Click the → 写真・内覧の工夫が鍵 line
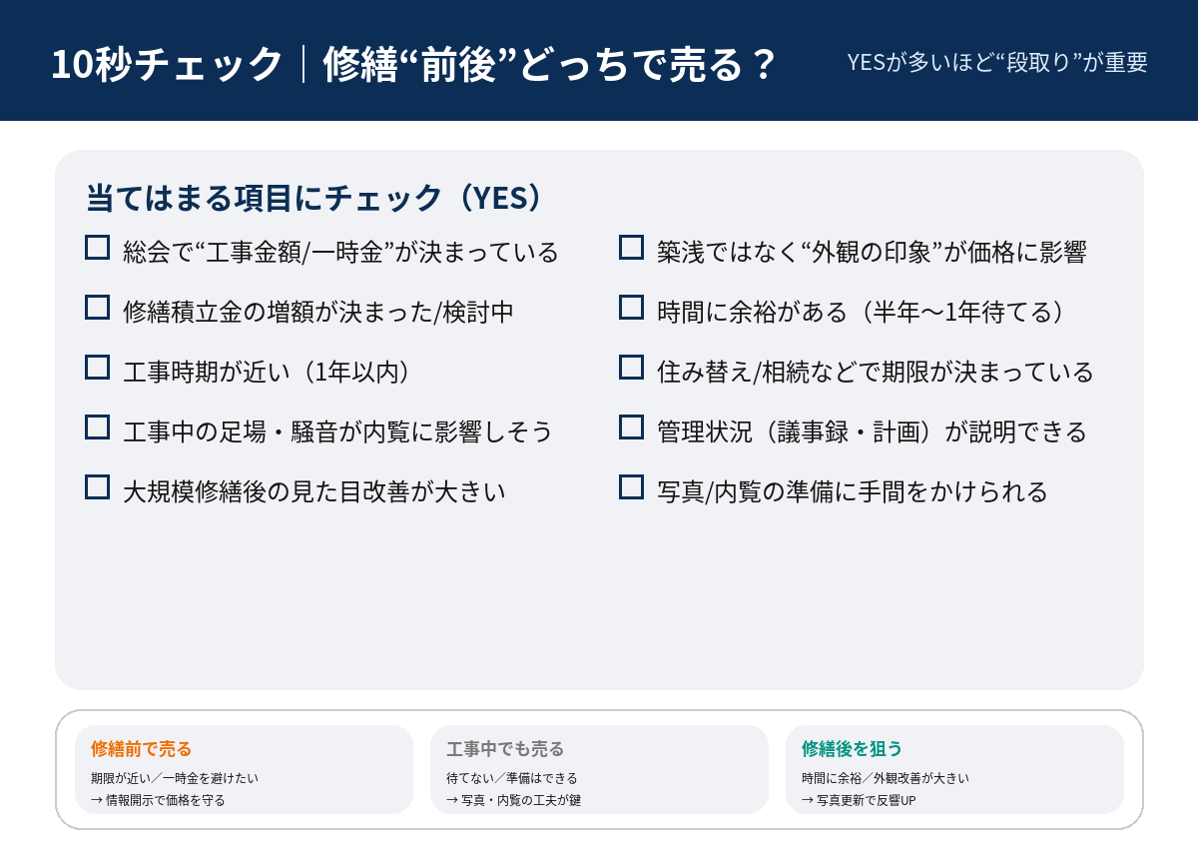This screenshot has height=859, width=1198. [x=513, y=800]
